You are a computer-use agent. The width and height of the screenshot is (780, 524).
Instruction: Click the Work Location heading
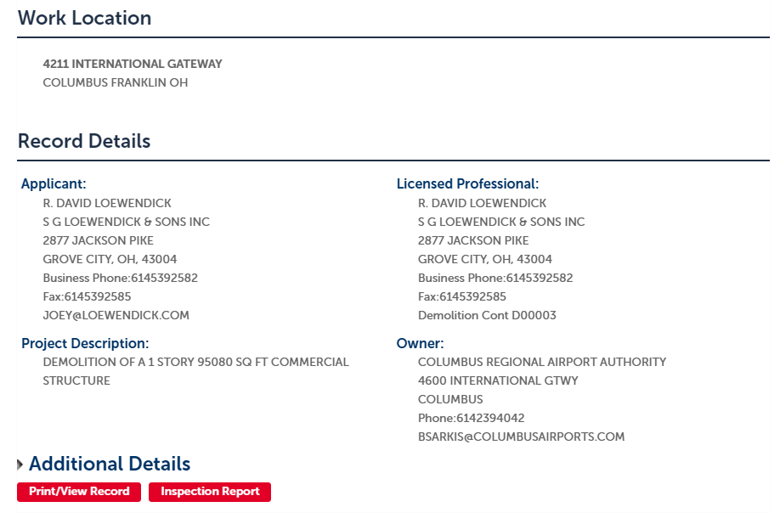85,18
